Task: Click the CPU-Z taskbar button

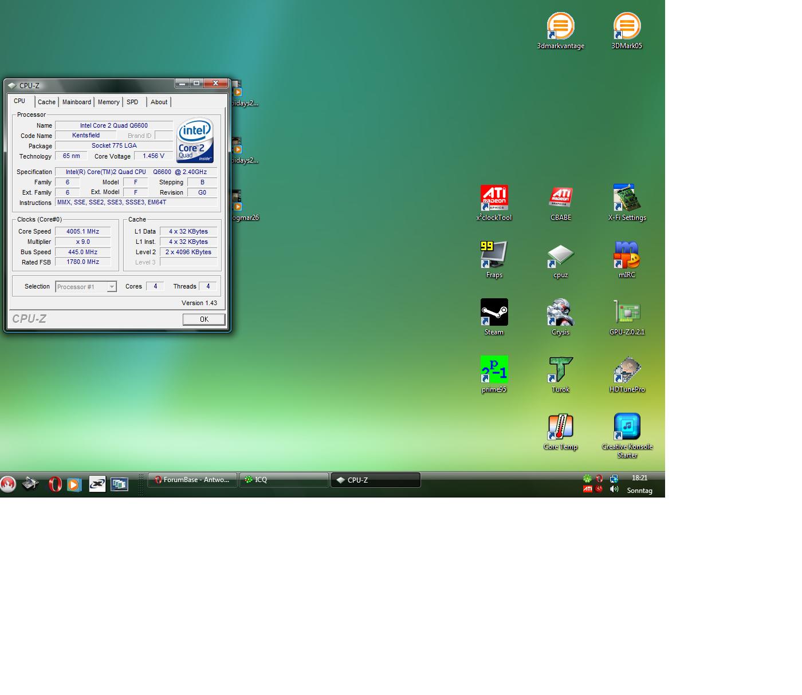Action: (376, 480)
